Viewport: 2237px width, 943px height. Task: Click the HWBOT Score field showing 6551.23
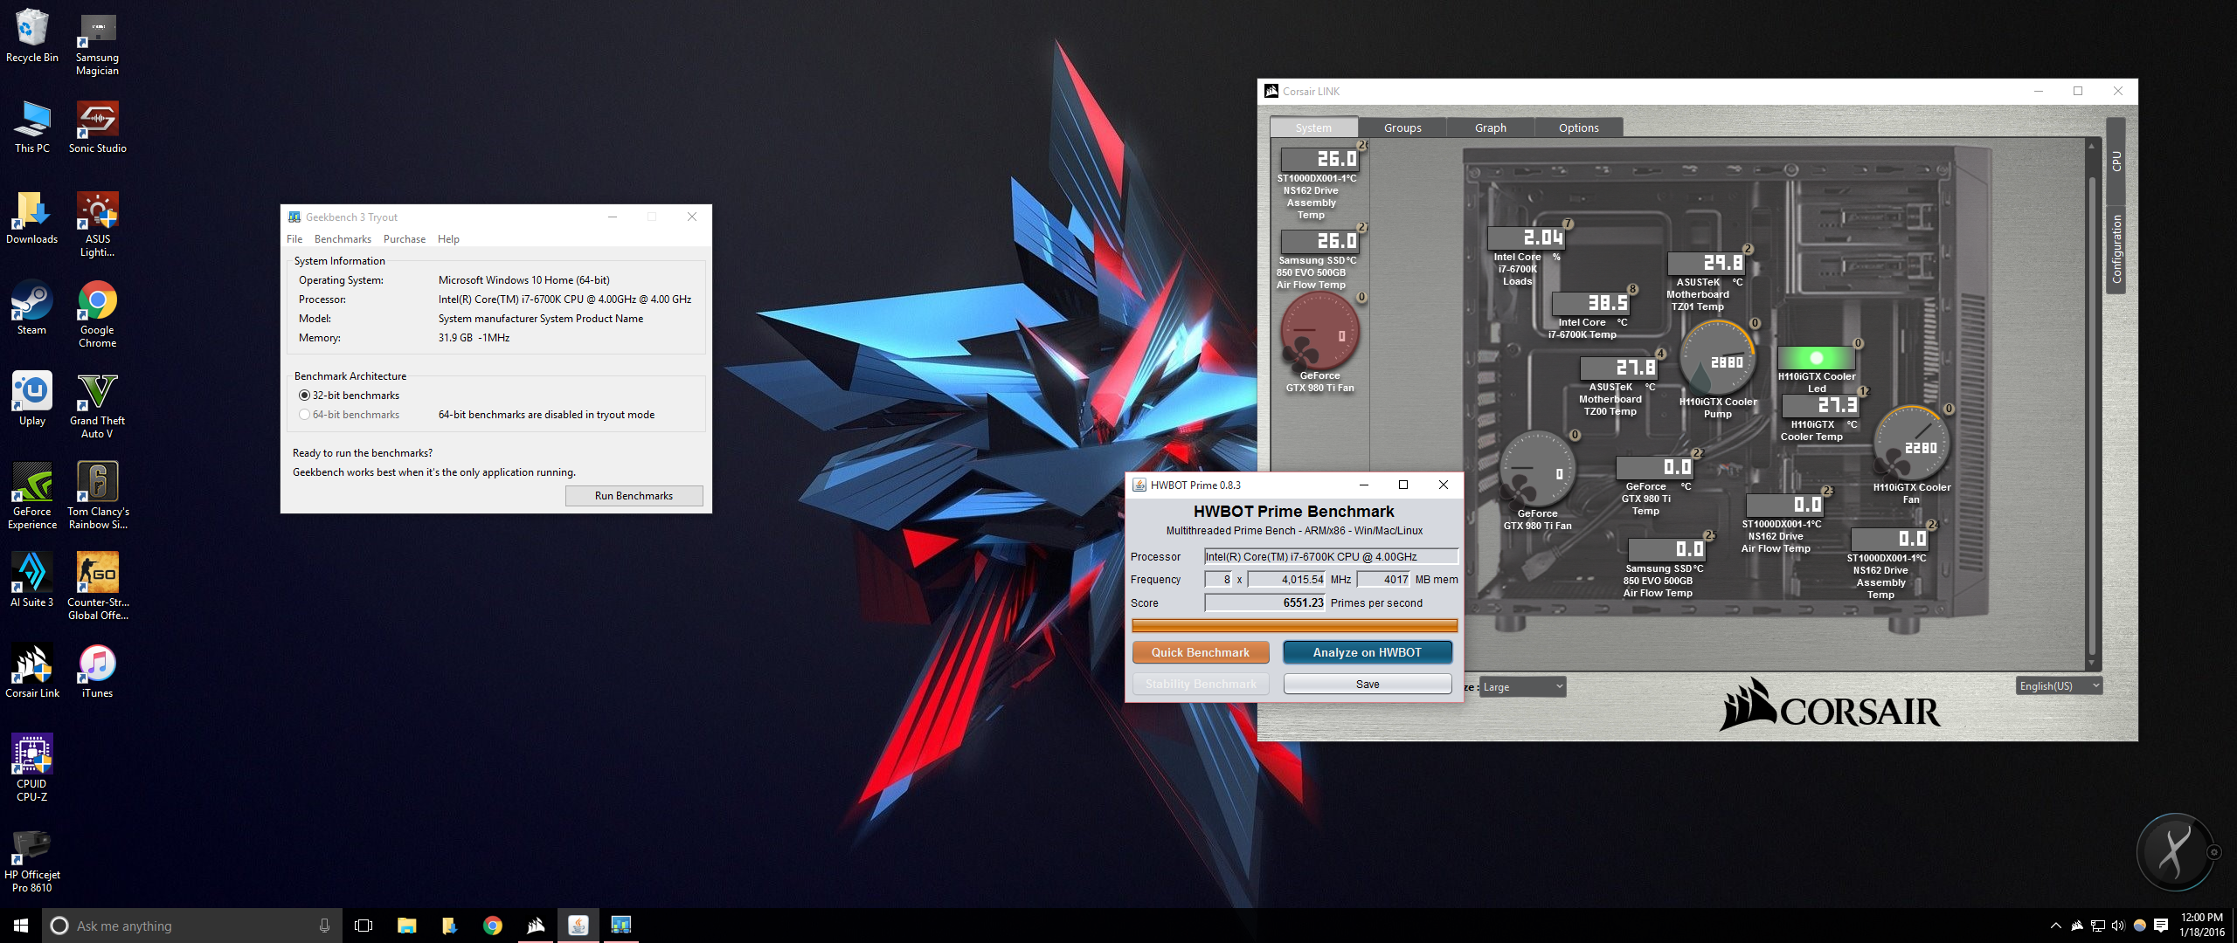coord(1264,602)
